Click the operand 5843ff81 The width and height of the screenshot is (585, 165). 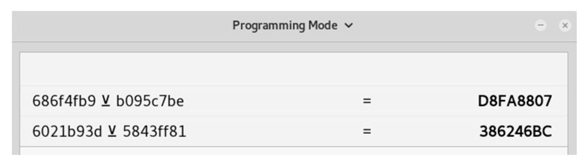(154, 132)
